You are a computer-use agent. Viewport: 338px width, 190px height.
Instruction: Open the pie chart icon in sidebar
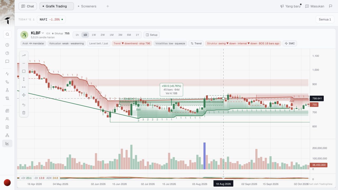point(7,53)
